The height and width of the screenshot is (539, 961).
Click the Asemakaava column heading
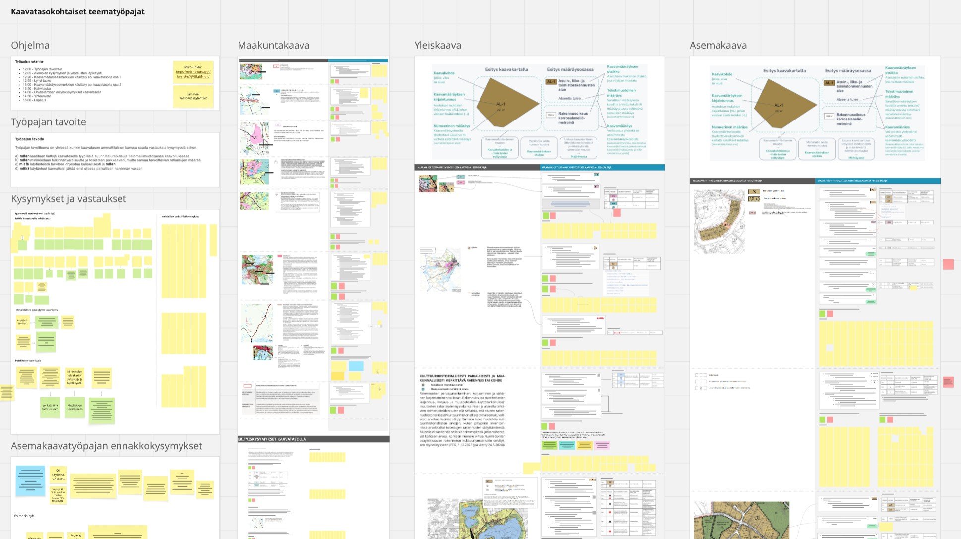[x=718, y=45]
